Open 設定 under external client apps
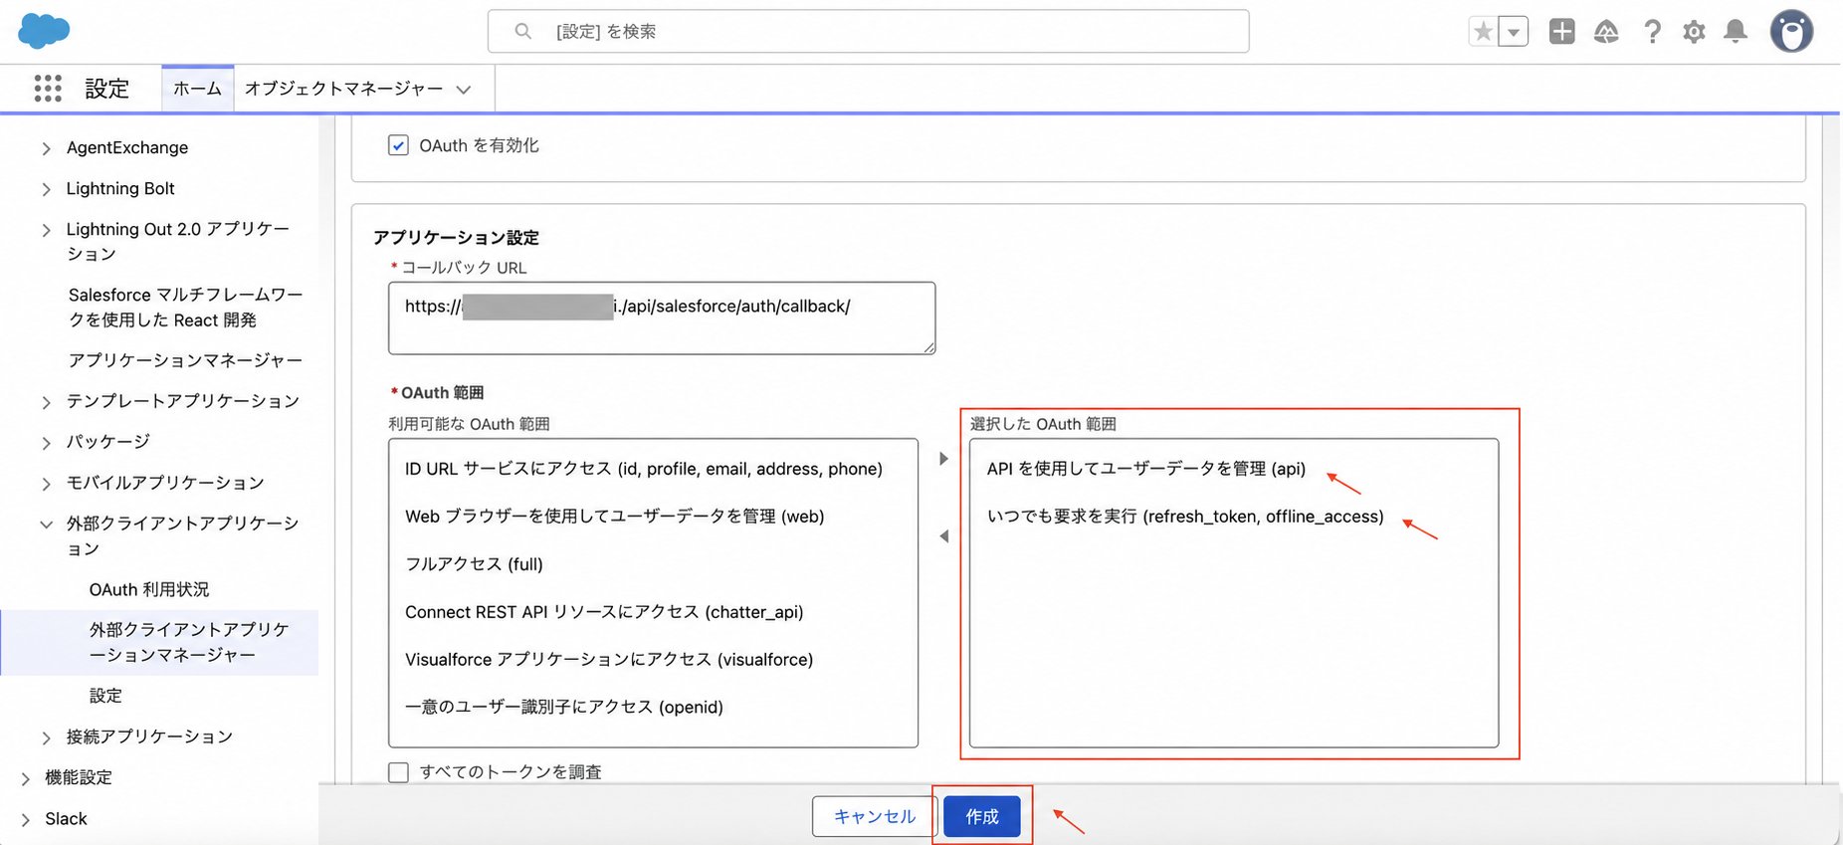1843x845 pixels. point(105,696)
